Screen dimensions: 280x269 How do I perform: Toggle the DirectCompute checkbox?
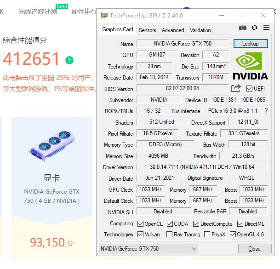tap(196, 223)
